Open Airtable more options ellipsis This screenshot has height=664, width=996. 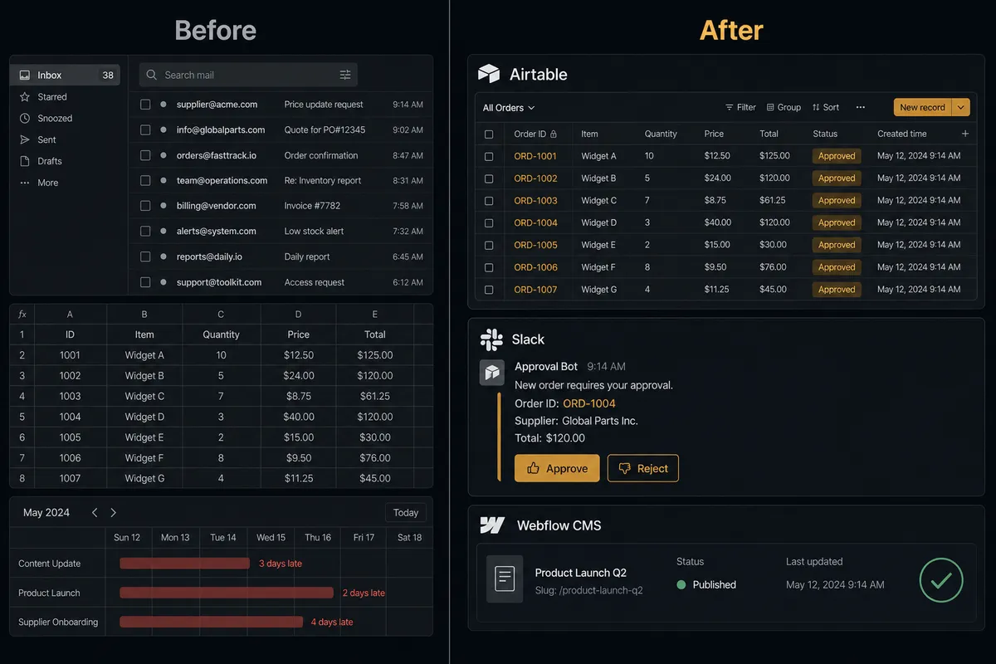[x=861, y=107]
